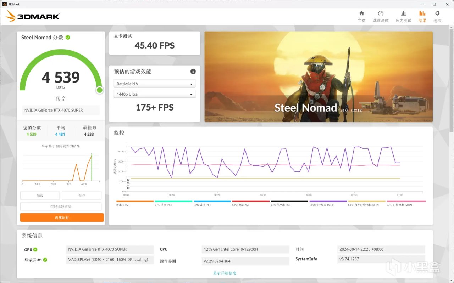Image resolution: width=454 pixels, height=283 pixels.
Task: Click the green checkmark beside Steel Nomad 分数
Action: point(68,37)
